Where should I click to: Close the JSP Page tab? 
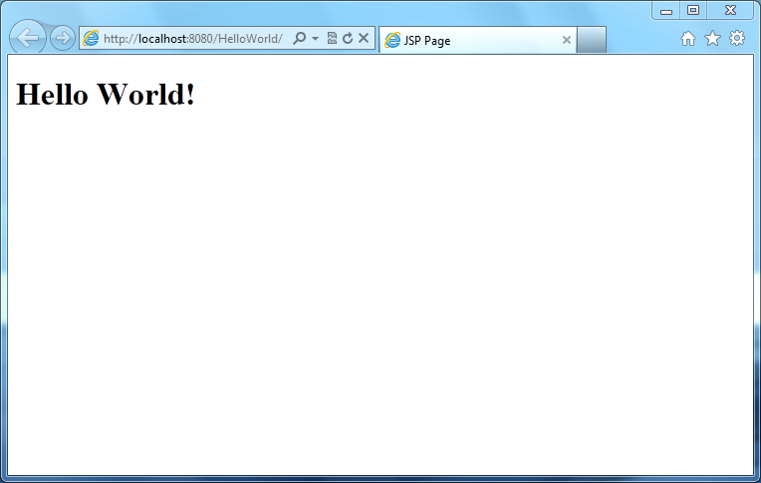click(x=567, y=40)
